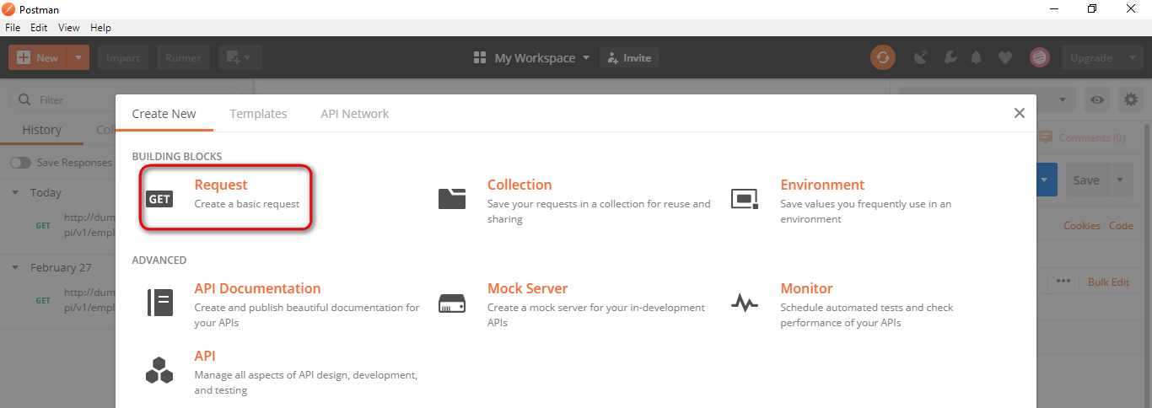Viewport: 1152px width, 408px height.
Task: Click the API Documentation icon
Action: (159, 302)
